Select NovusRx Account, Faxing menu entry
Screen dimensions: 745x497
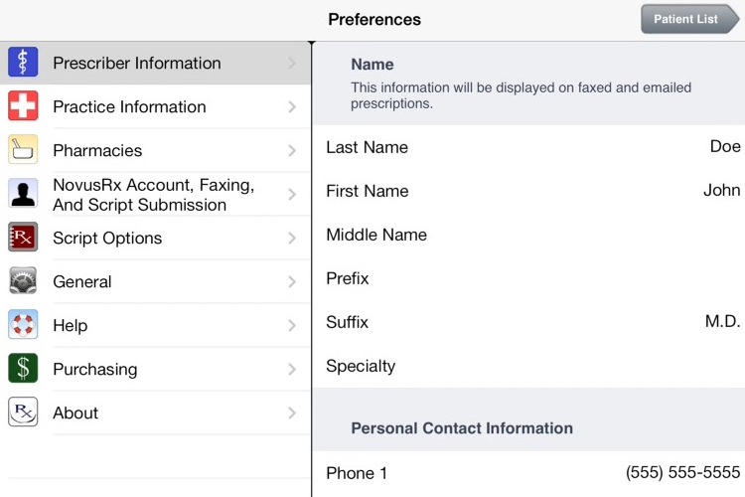click(x=153, y=194)
